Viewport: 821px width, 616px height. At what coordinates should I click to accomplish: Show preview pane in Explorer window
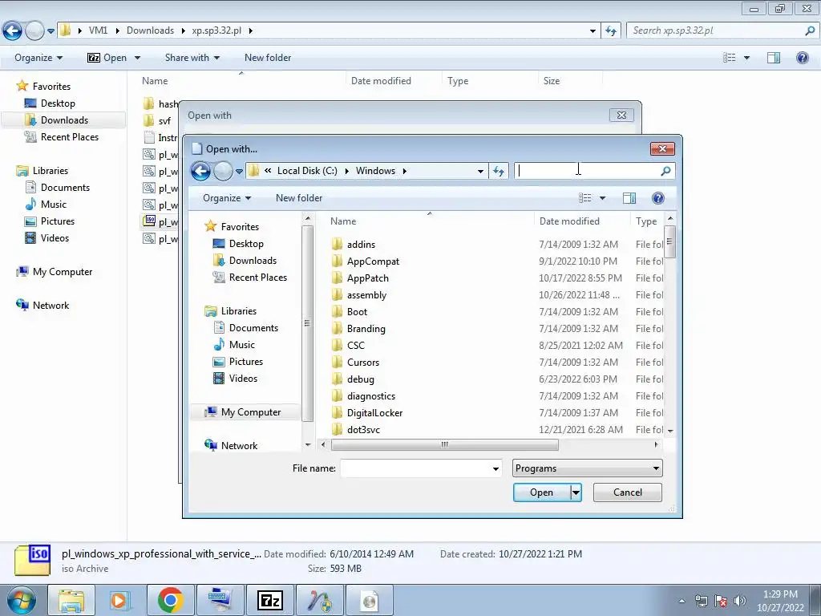pos(774,58)
